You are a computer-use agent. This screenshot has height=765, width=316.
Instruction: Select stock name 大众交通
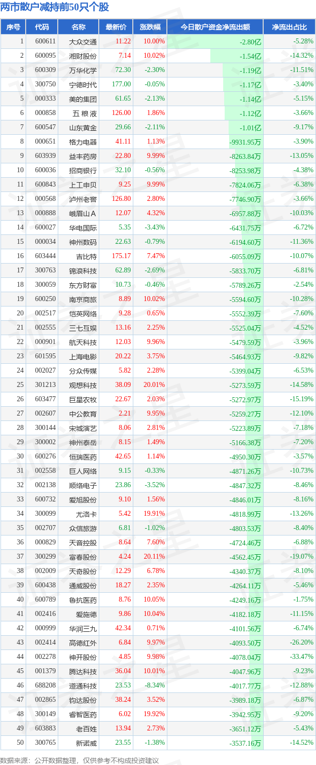point(83,41)
